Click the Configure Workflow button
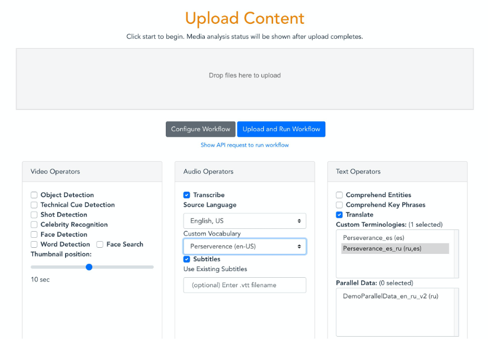The image size is (489, 340). click(200, 129)
